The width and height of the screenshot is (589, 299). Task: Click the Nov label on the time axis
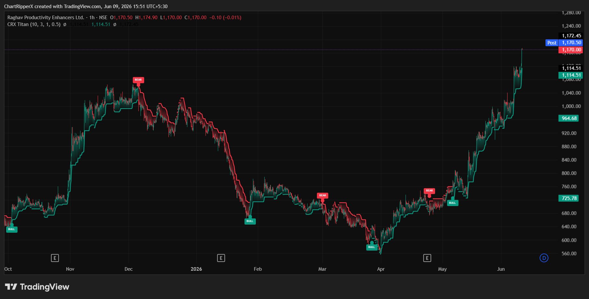tap(70, 269)
